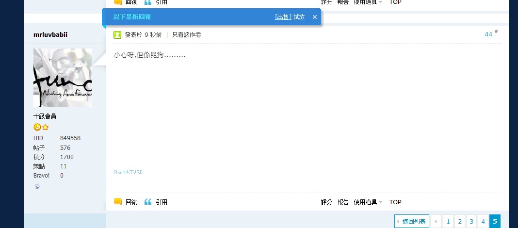Click the quote marks icon next to 引用 under post 44
518x228 pixels.
tap(148, 202)
